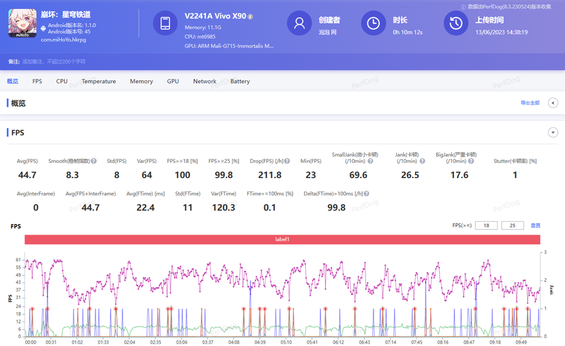
Task: Click the upload time history icon
Action: [x=456, y=23]
